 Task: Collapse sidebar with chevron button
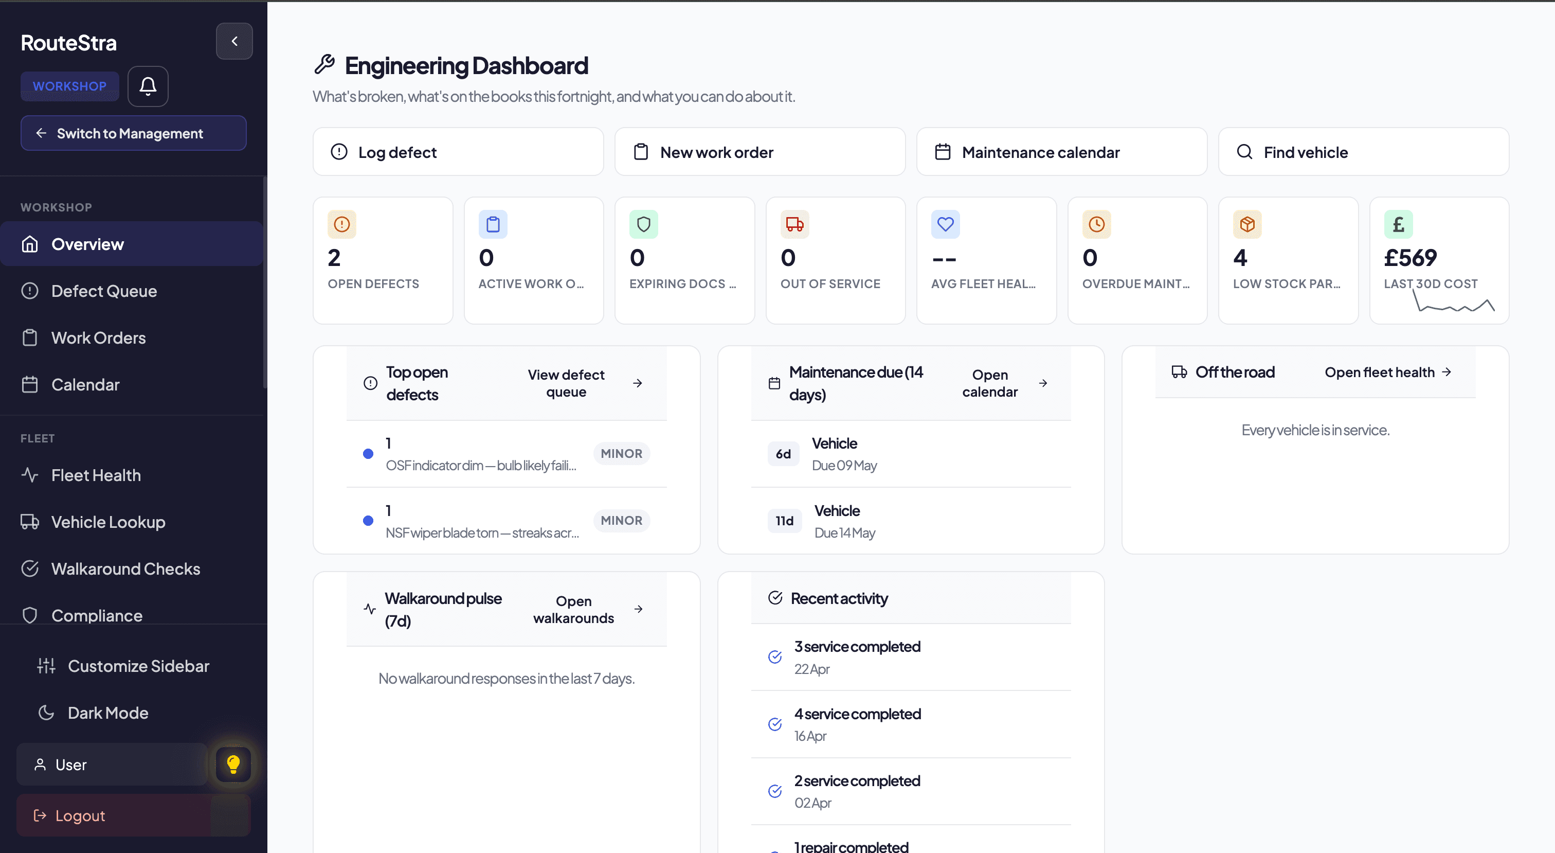click(x=234, y=41)
